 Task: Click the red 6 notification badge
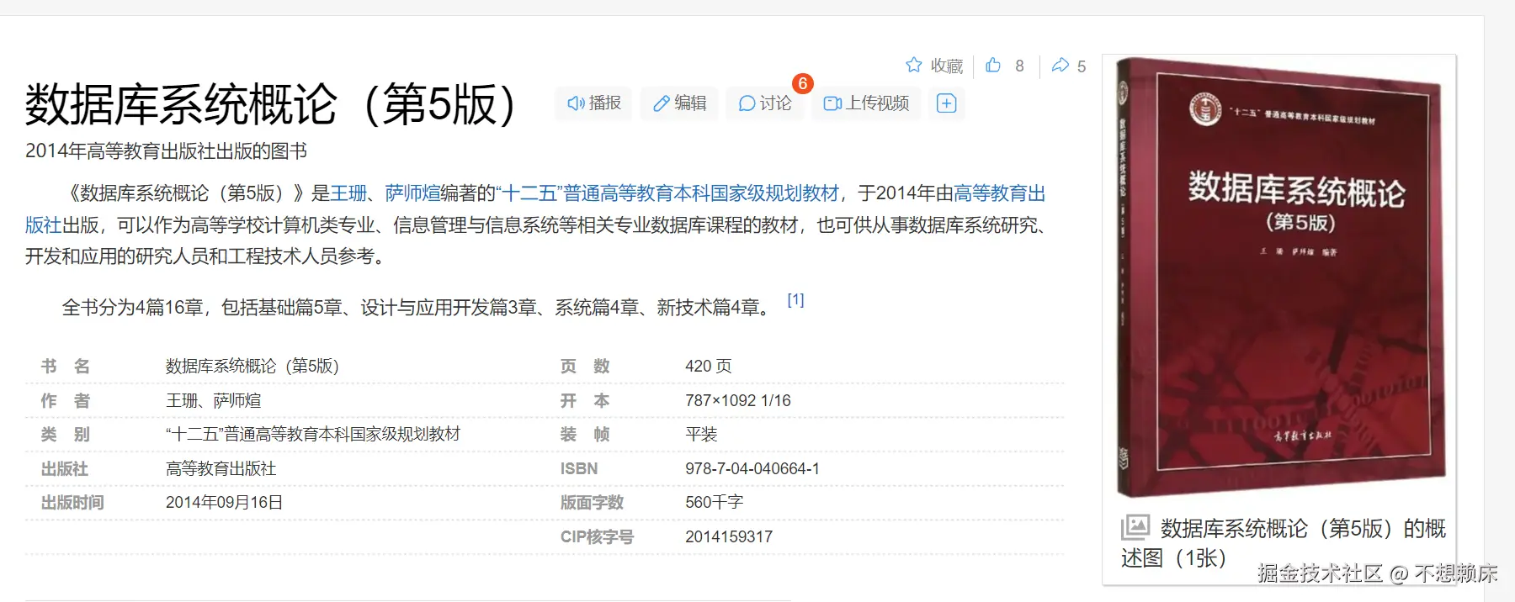point(802,83)
